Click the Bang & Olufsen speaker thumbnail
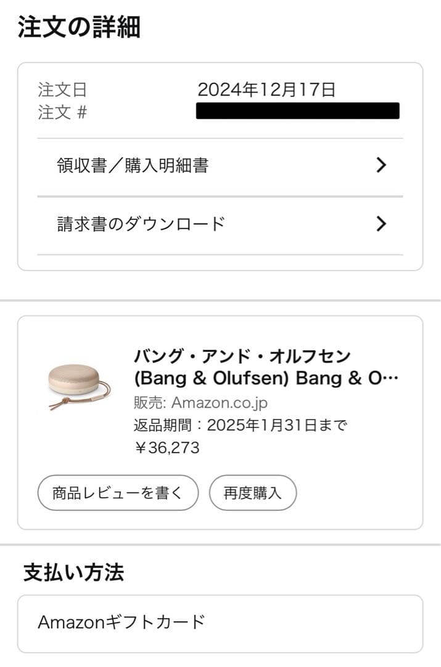 (74, 383)
